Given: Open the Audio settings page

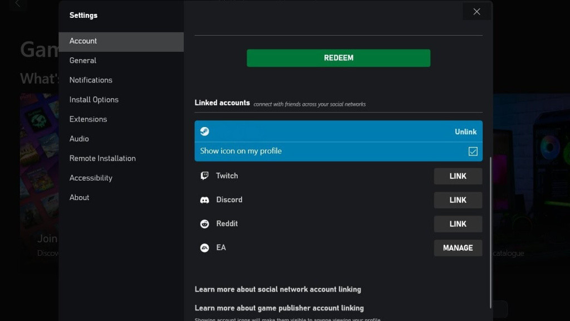Looking at the screenshot, I should (x=79, y=139).
